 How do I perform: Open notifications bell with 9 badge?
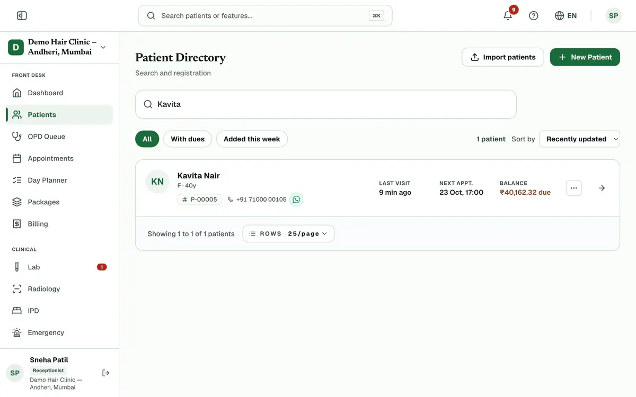(508, 15)
